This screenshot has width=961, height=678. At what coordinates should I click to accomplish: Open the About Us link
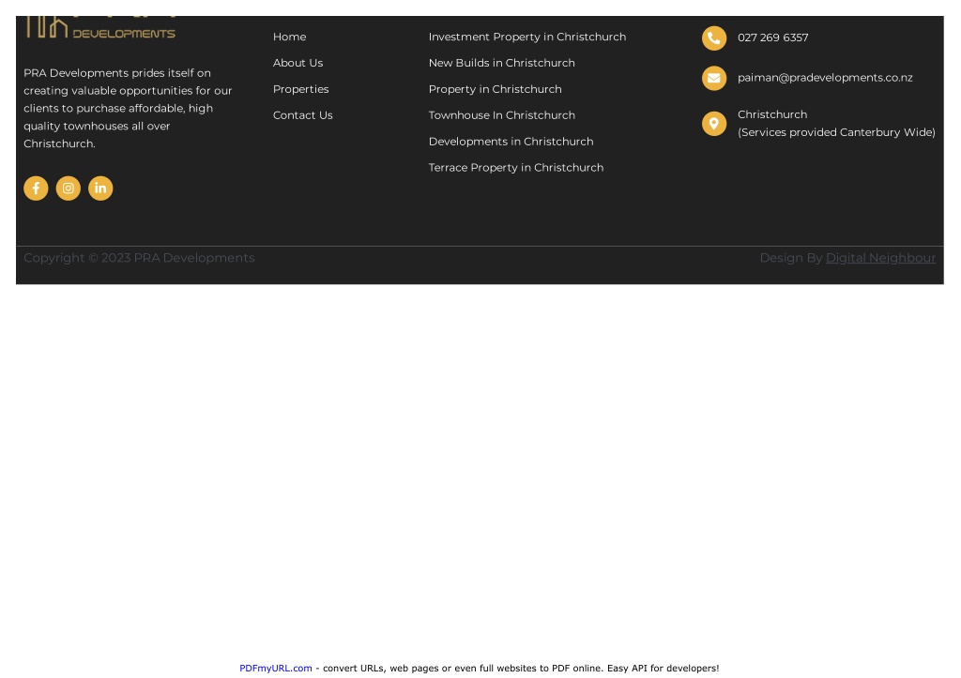pos(297,63)
